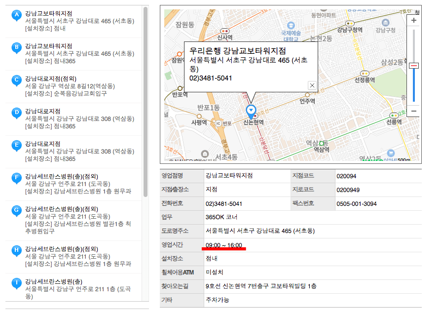This screenshot has height=312, width=441.
Task: Select marker D for 강남대로지점
Action: pyautogui.click(x=17, y=113)
